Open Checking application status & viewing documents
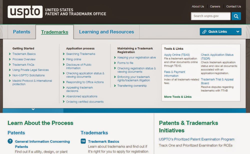Image resolution: width=250 pixels, height=154 pixels. (x=85, y=75)
